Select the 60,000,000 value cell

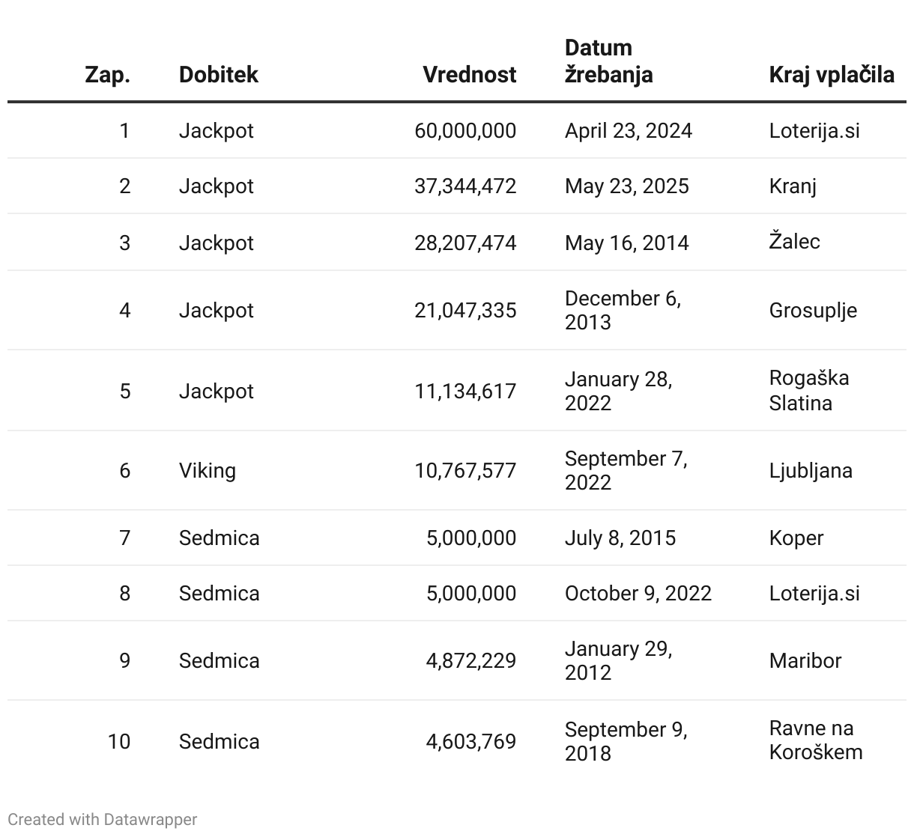pos(465,131)
